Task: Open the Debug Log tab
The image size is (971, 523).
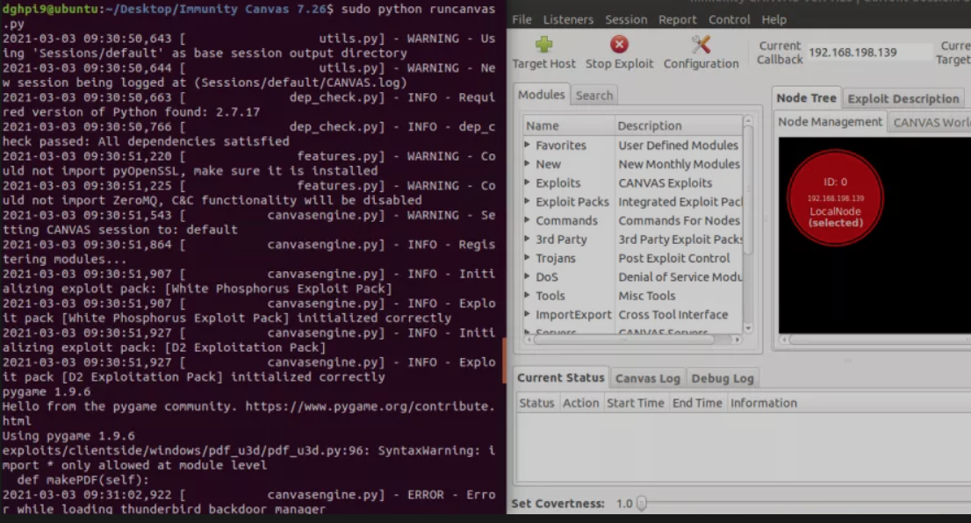Action: coord(722,378)
